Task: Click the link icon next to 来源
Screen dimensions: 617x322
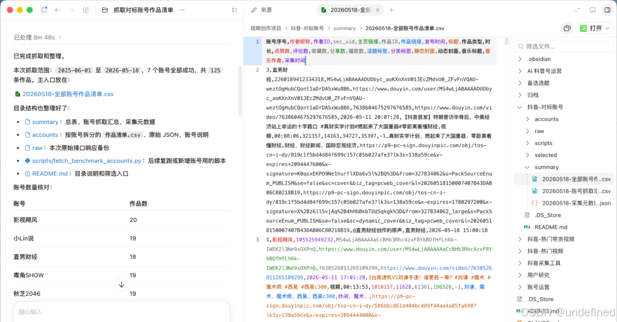Action: tap(254, 10)
